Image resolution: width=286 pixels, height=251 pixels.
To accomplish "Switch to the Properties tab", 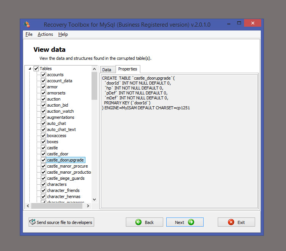I will [x=128, y=69].
